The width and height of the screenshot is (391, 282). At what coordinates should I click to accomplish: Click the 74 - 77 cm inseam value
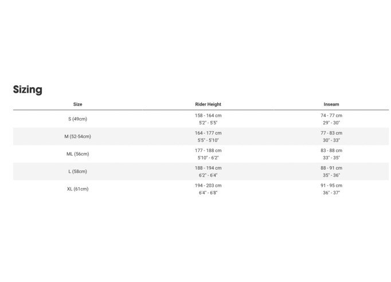[x=331, y=115]
